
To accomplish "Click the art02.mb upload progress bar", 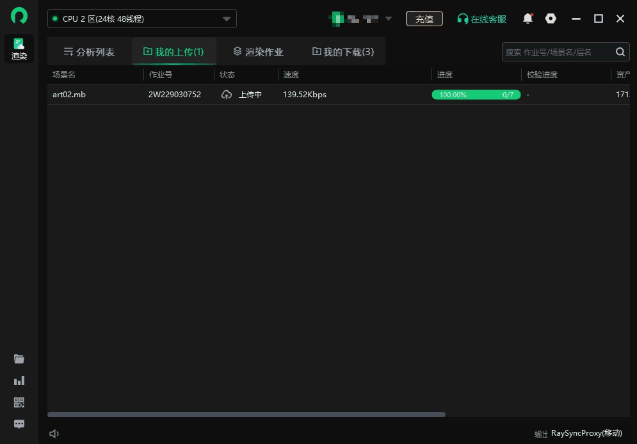I will point(476,95).
